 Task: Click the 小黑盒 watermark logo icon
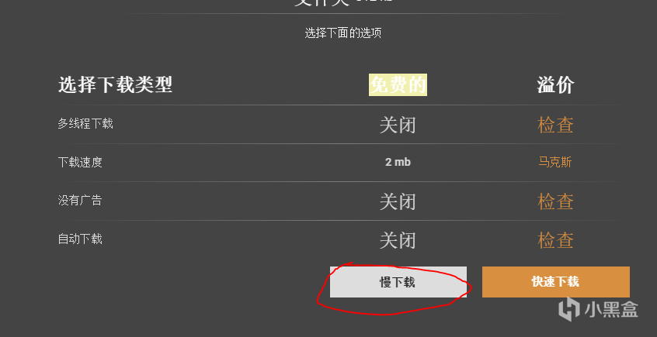point(568,309)
